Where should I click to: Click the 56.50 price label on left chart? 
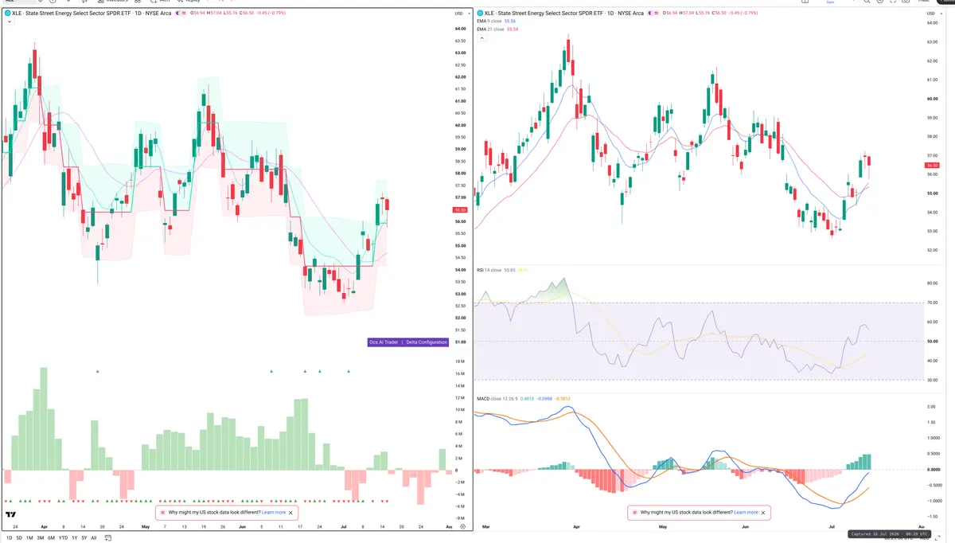click(x=460, y=209)
